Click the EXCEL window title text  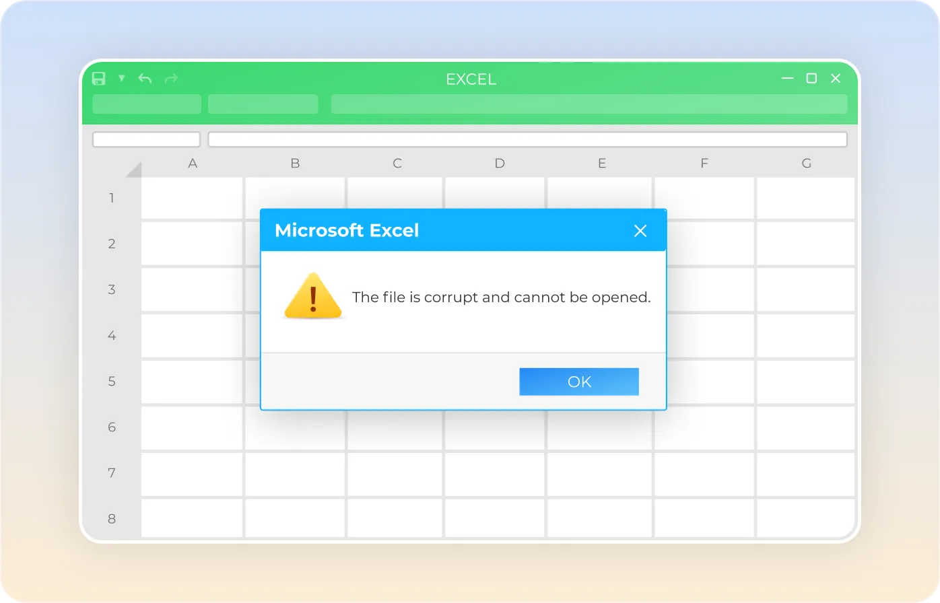click(x=471, y=79)
